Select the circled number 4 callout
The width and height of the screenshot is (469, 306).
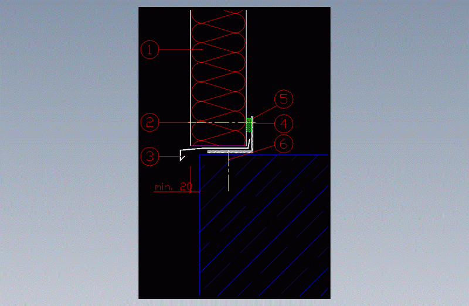[284, 123]
